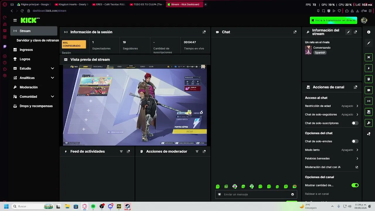Open Palabras baneadas list
Screen dimensions: 375x211
[332, 159]
